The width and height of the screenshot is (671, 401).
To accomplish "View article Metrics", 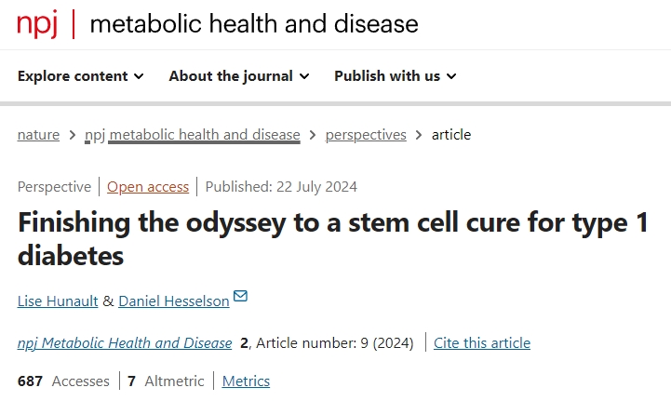I will pos(246,381).
